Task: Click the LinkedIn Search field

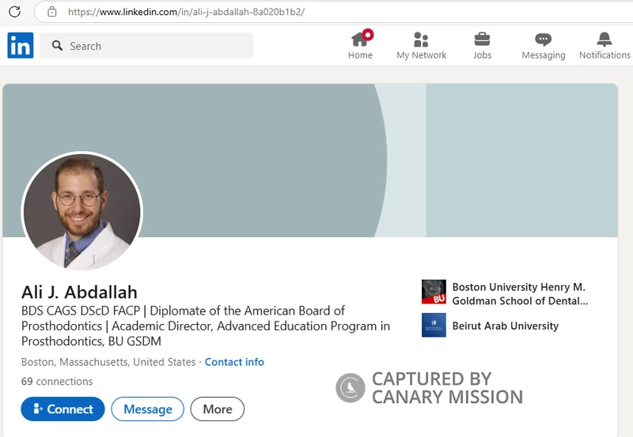Action: click(x=146, y=46)
